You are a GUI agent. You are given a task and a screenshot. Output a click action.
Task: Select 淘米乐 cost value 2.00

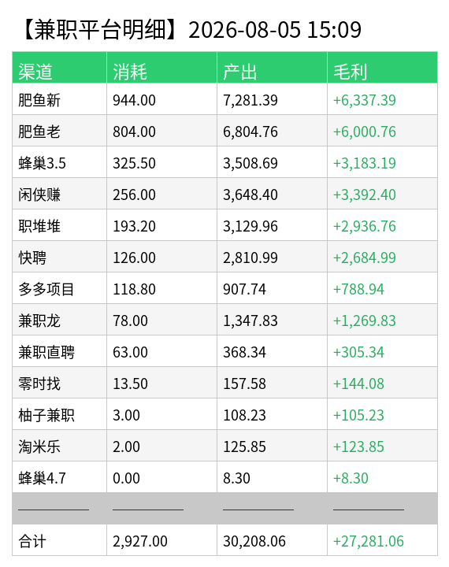(126, 447)
